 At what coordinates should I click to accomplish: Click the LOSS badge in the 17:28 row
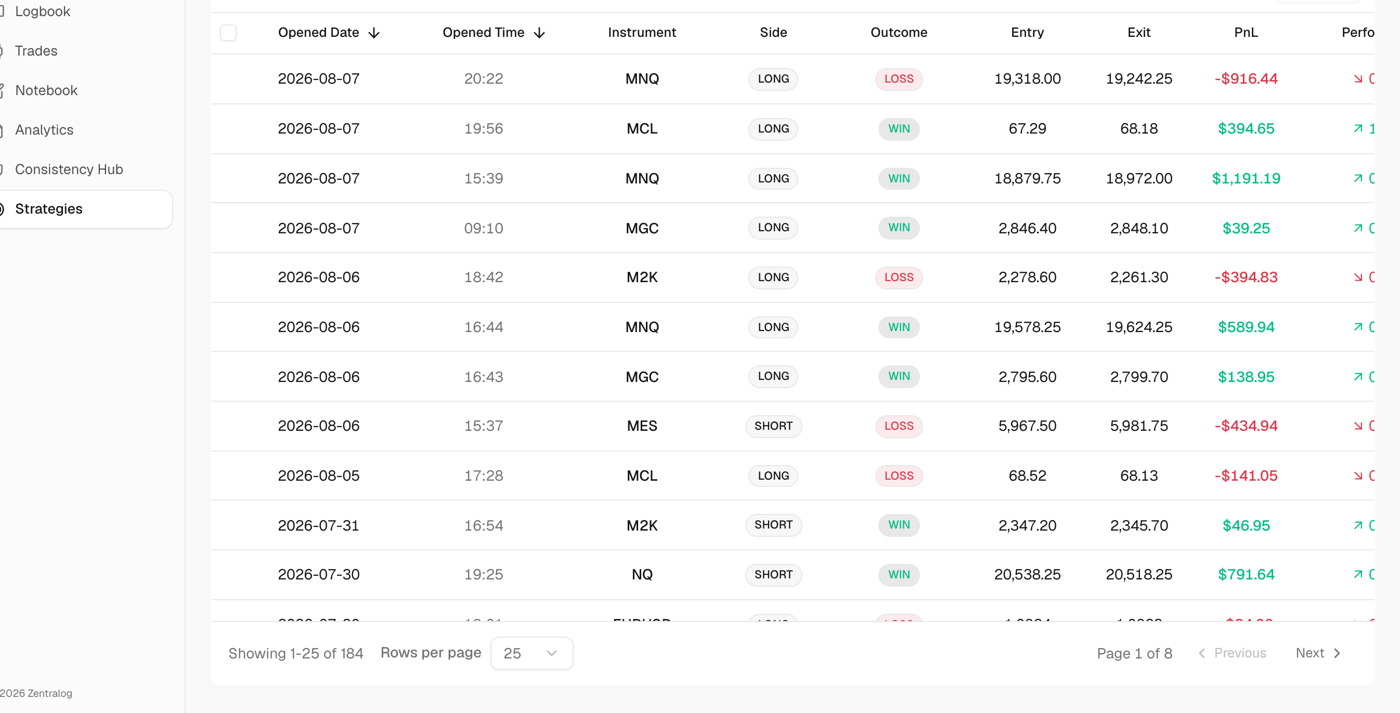[x=899, y=476]
